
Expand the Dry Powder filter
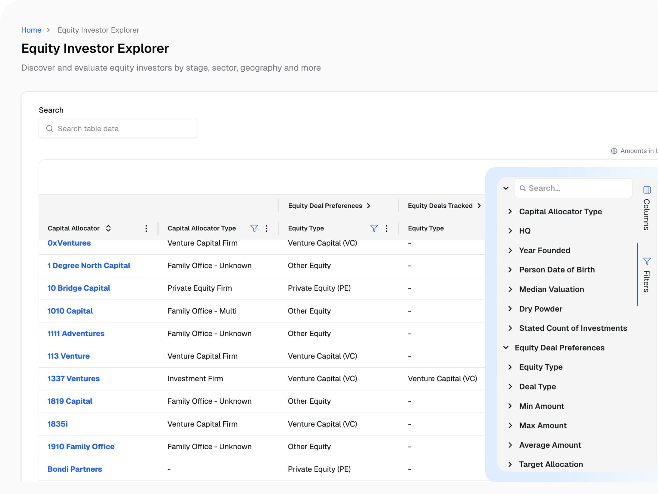coord(510,309)
